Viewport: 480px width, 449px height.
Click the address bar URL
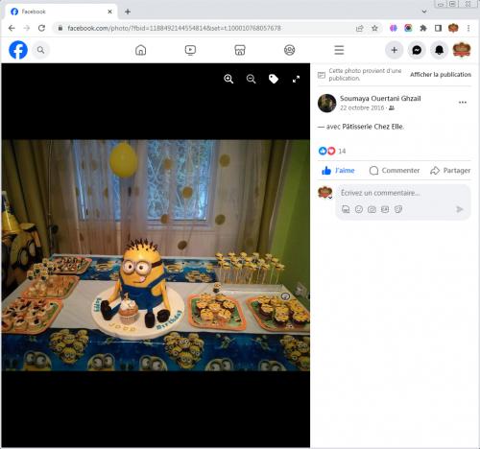click(175, 28)
